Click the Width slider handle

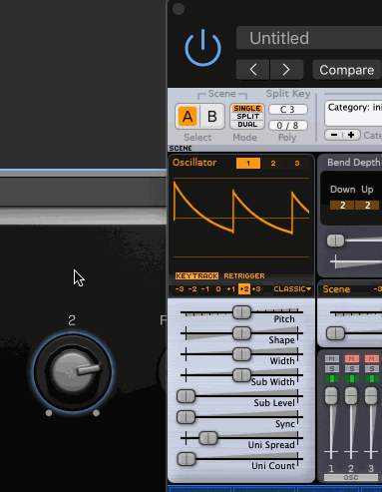(241, 354)
